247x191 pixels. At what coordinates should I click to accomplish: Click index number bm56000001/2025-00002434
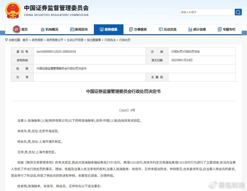[56, 52]
